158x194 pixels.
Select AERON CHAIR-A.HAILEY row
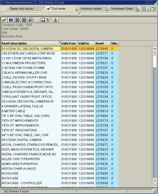[x=60, y=169]
